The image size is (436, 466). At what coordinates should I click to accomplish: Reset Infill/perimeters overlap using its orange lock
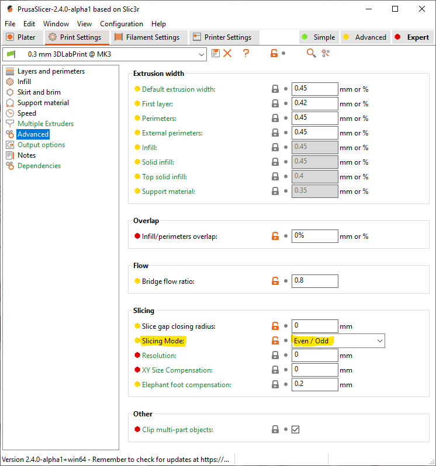(275, 237)
